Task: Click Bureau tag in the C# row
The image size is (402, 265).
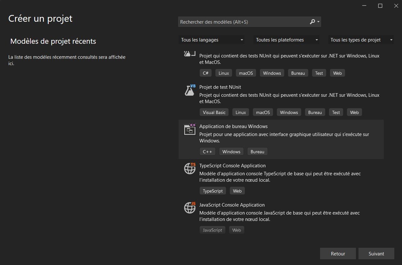Action: 298,73
